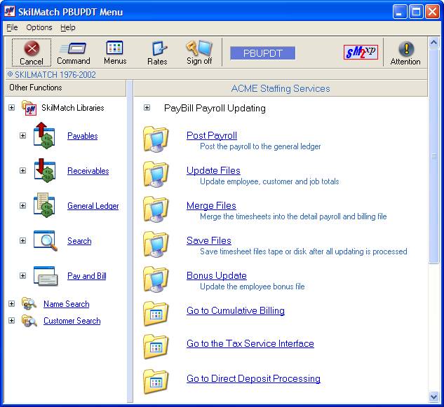Open the Receivables link
Image resolution: width=444 pixels, height=407 pixels.
[88, 171]
